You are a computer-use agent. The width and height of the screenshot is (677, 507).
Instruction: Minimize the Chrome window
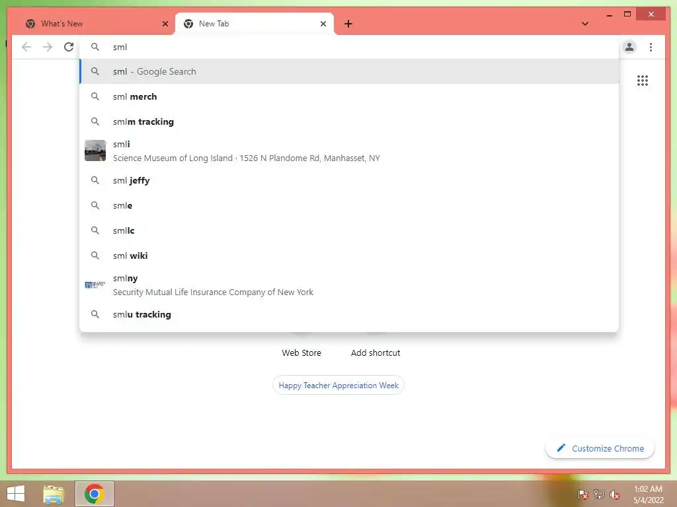[609, 15]
